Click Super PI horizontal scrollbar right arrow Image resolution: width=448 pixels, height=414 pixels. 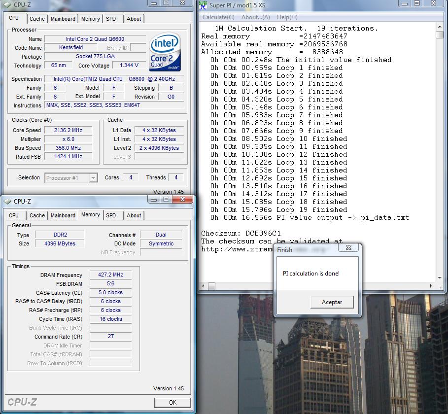tap(431, 286)
